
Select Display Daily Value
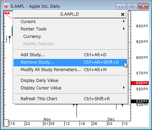(70, 81)
